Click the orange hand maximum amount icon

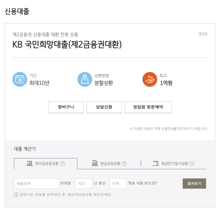[x=150, y=79]
